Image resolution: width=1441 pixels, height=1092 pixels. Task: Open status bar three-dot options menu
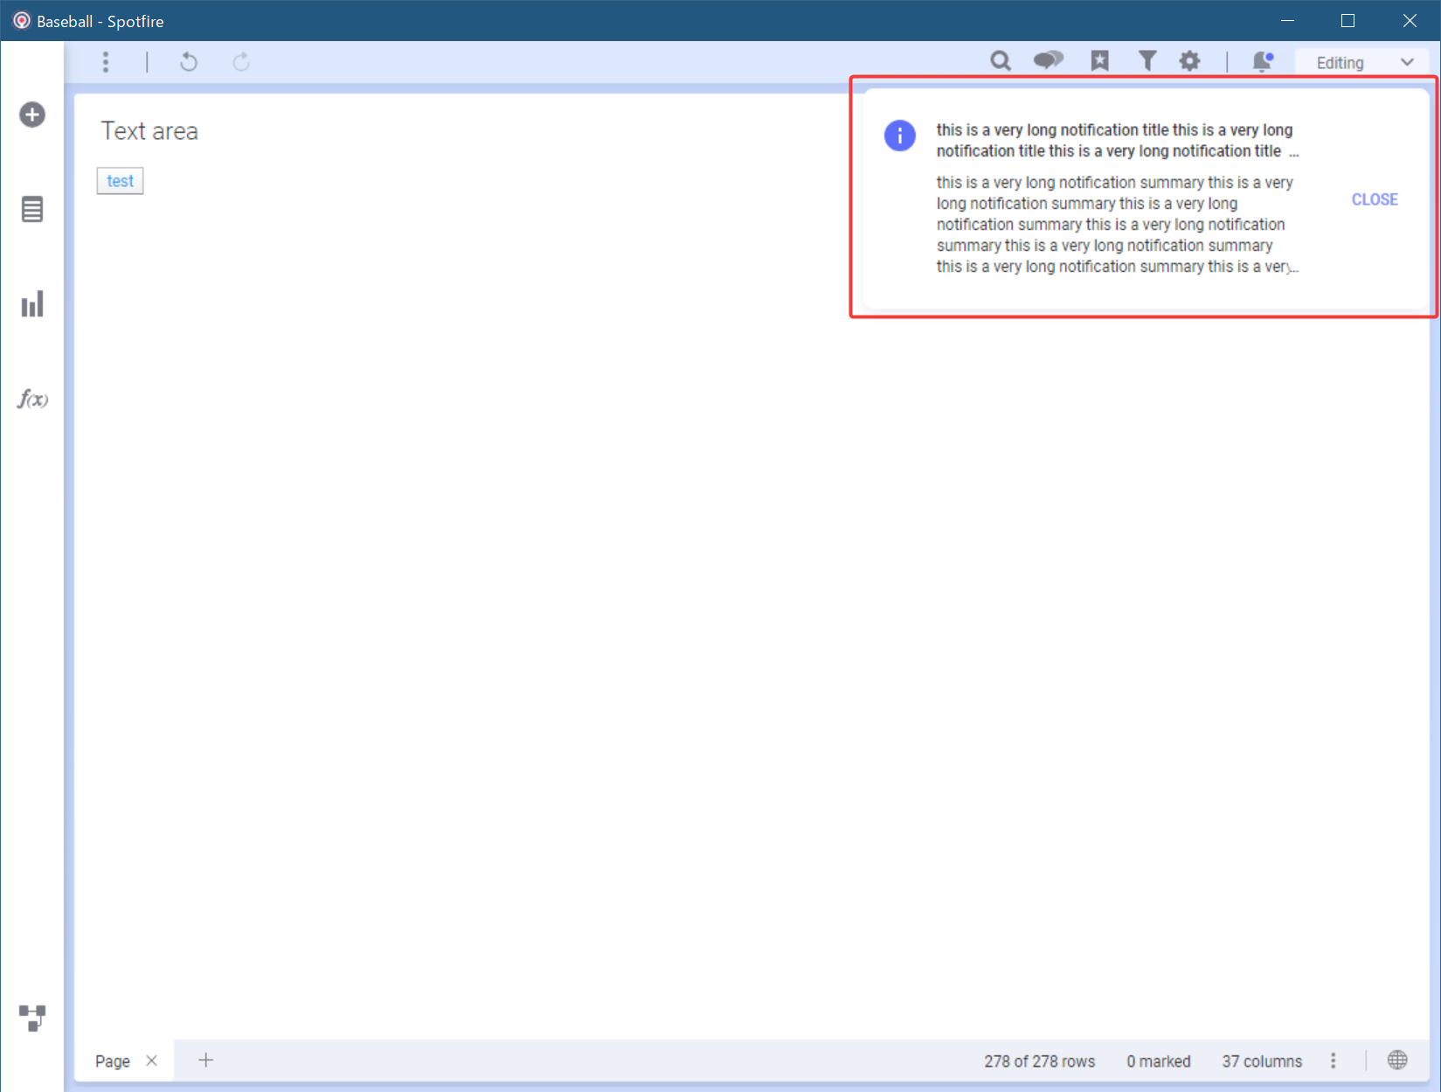1333,1061
